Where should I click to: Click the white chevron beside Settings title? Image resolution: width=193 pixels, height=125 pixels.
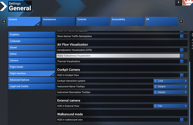(4, 6)
